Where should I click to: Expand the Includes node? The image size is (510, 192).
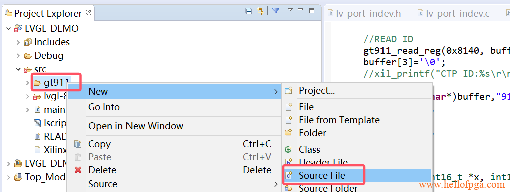tap(18, 42)
